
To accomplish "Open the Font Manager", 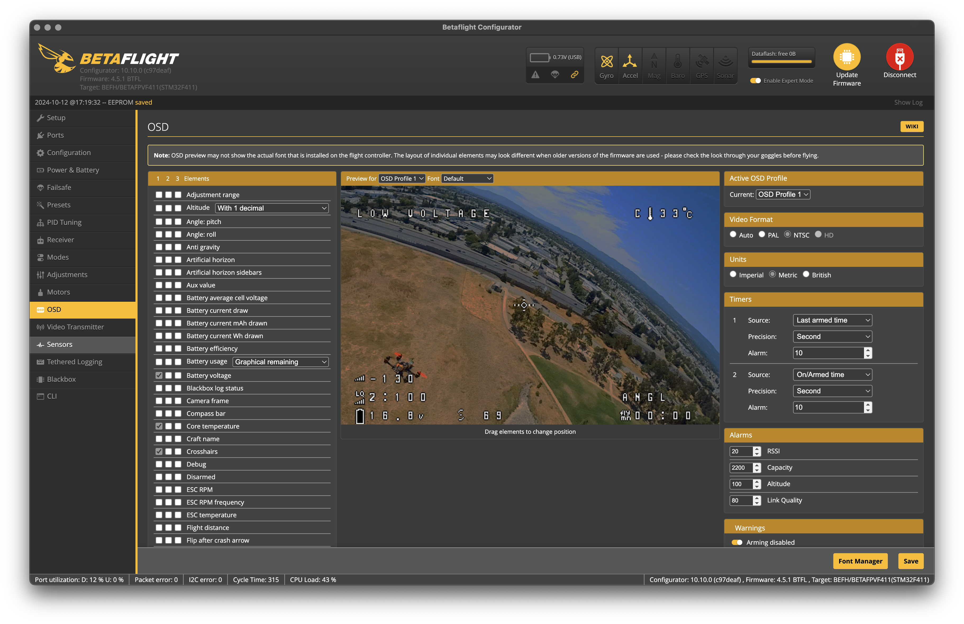I will (x=860, y=561).
